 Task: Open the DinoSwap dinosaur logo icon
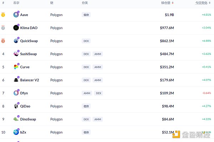point(16,119)
